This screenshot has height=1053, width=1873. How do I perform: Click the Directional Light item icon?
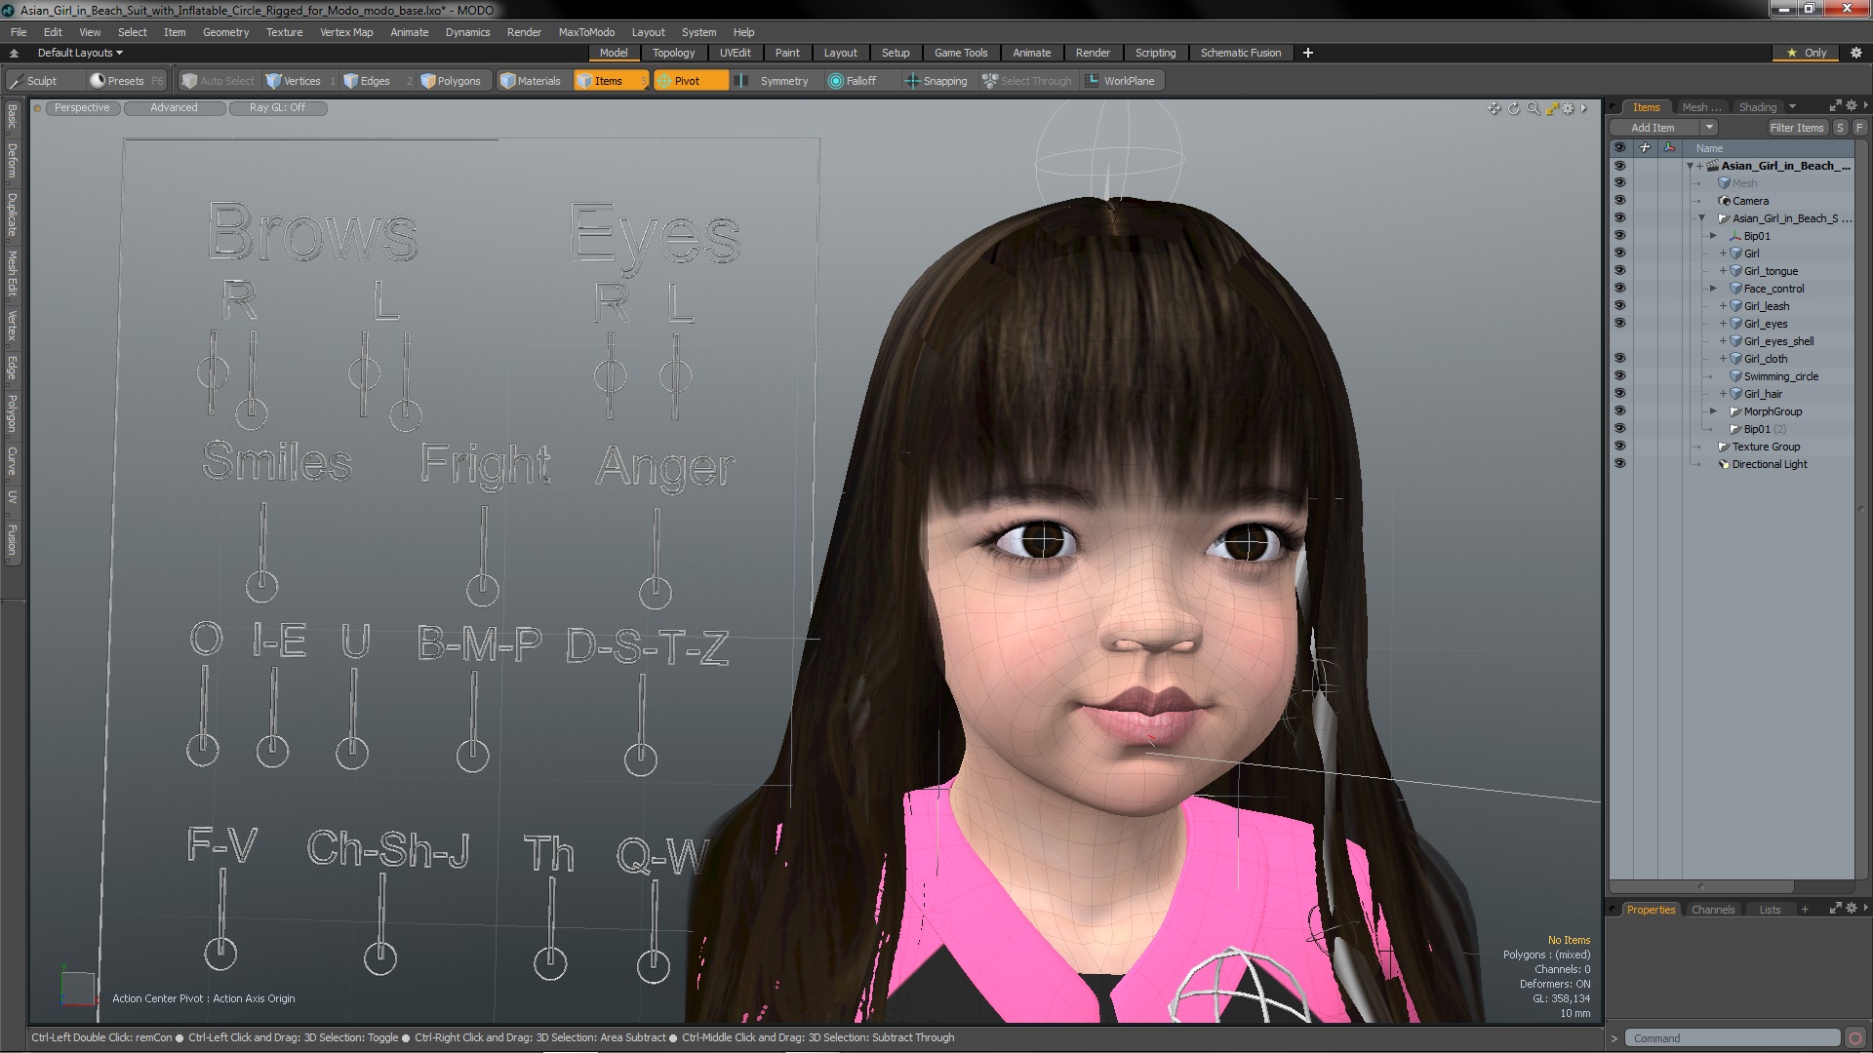[1724, 464]
